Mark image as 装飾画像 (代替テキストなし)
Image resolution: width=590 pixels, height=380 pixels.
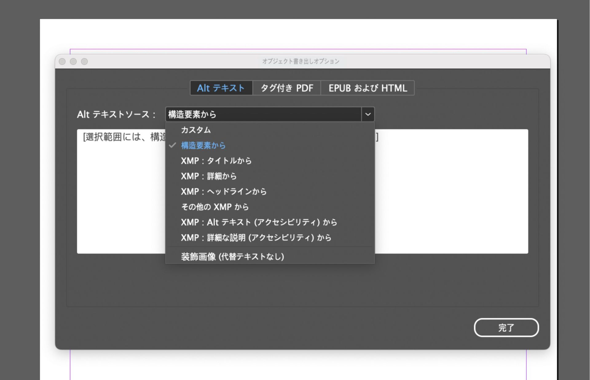[233, 257]
